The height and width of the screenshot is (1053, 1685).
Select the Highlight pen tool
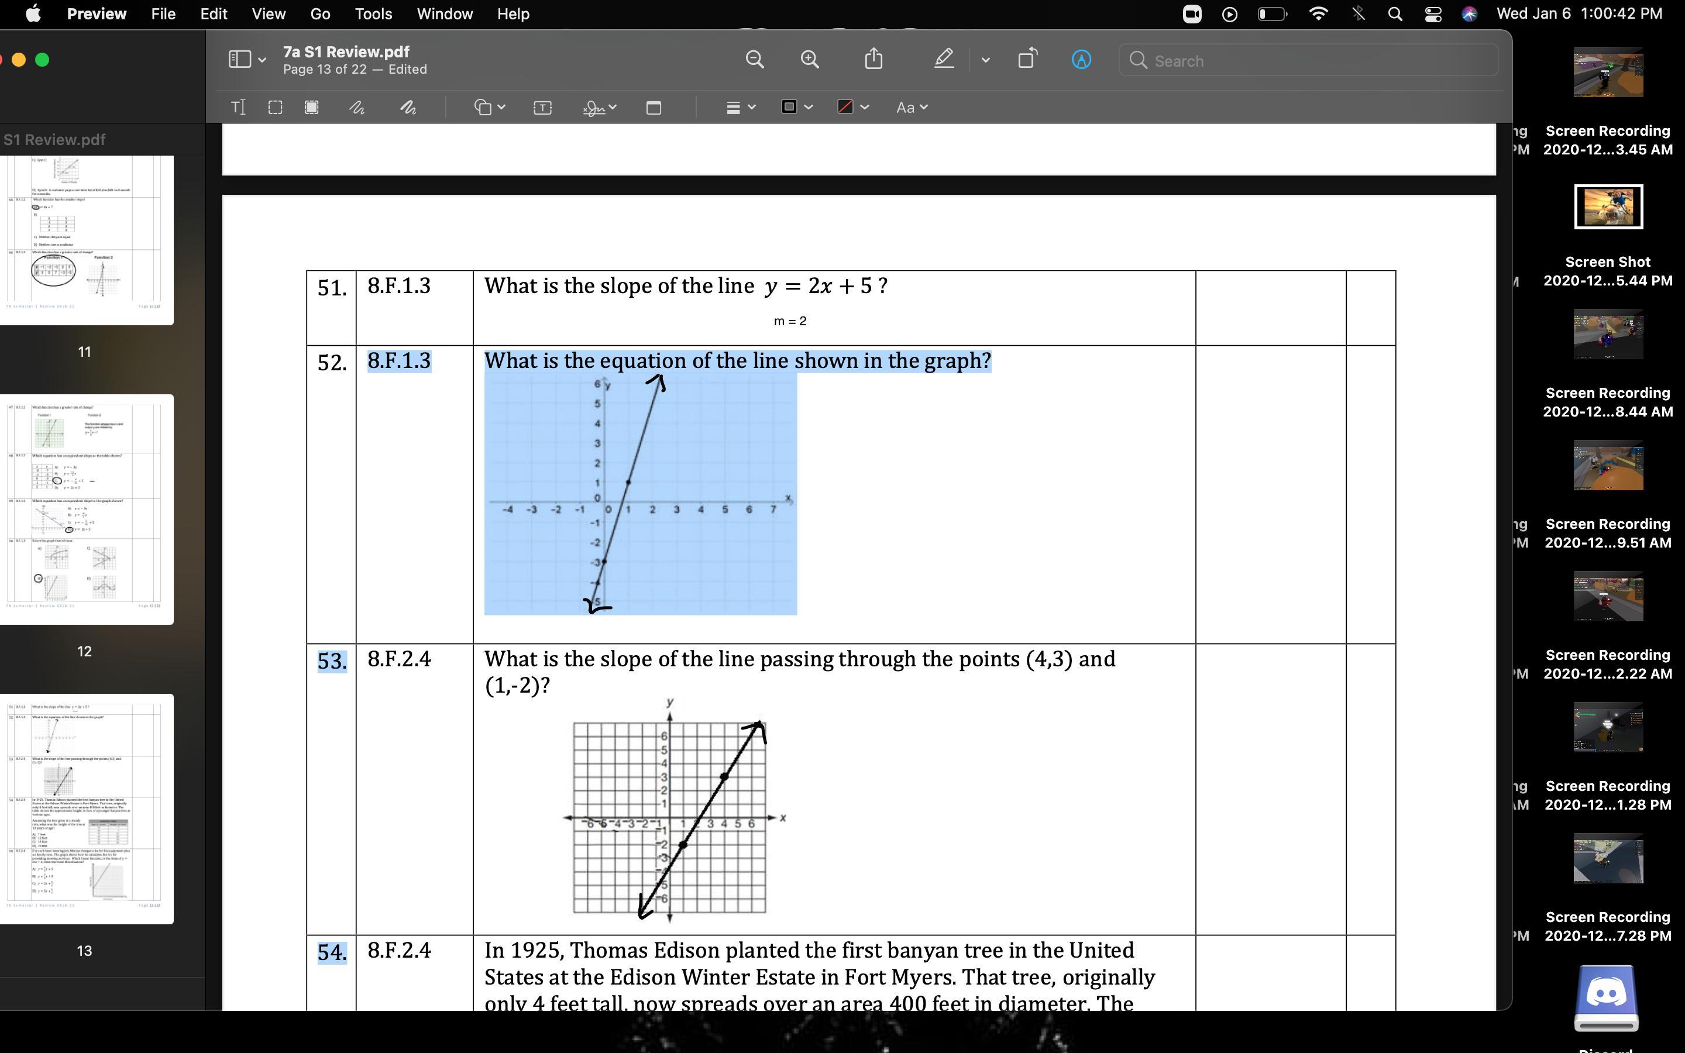tap(944, 60)
